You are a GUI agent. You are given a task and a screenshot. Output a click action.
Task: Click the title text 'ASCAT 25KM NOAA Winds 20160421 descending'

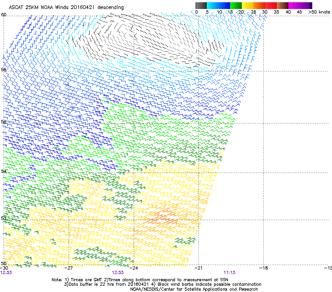click(x=66, y=7)
